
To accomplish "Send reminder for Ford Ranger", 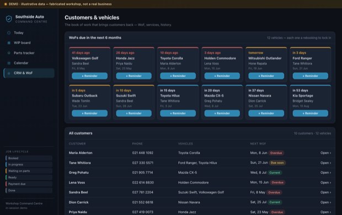I will click(311, 76).
